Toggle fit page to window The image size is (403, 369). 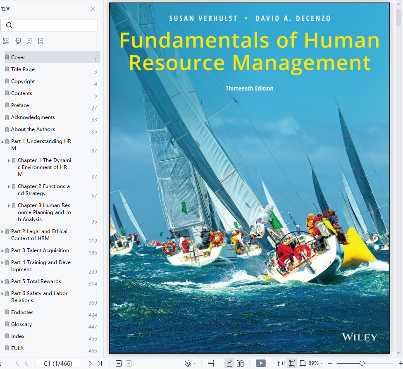[292, 363]
